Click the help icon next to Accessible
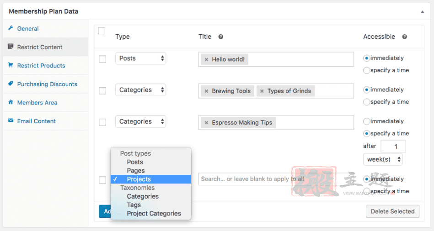The width and height of the screenshot is (434, 231). tap(404, 37)
